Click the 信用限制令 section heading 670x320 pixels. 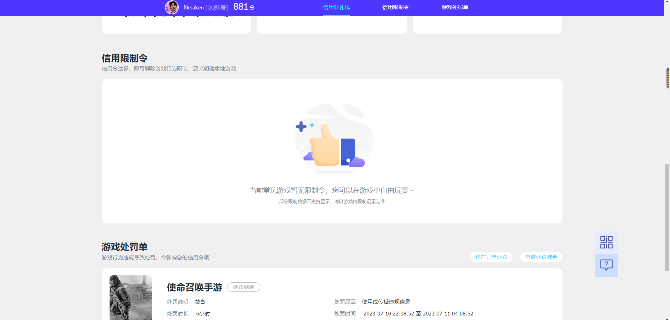pos(125,58)
